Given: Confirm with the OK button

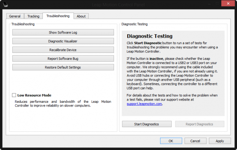Looking at the screenshot, I should tap(171, 141).
